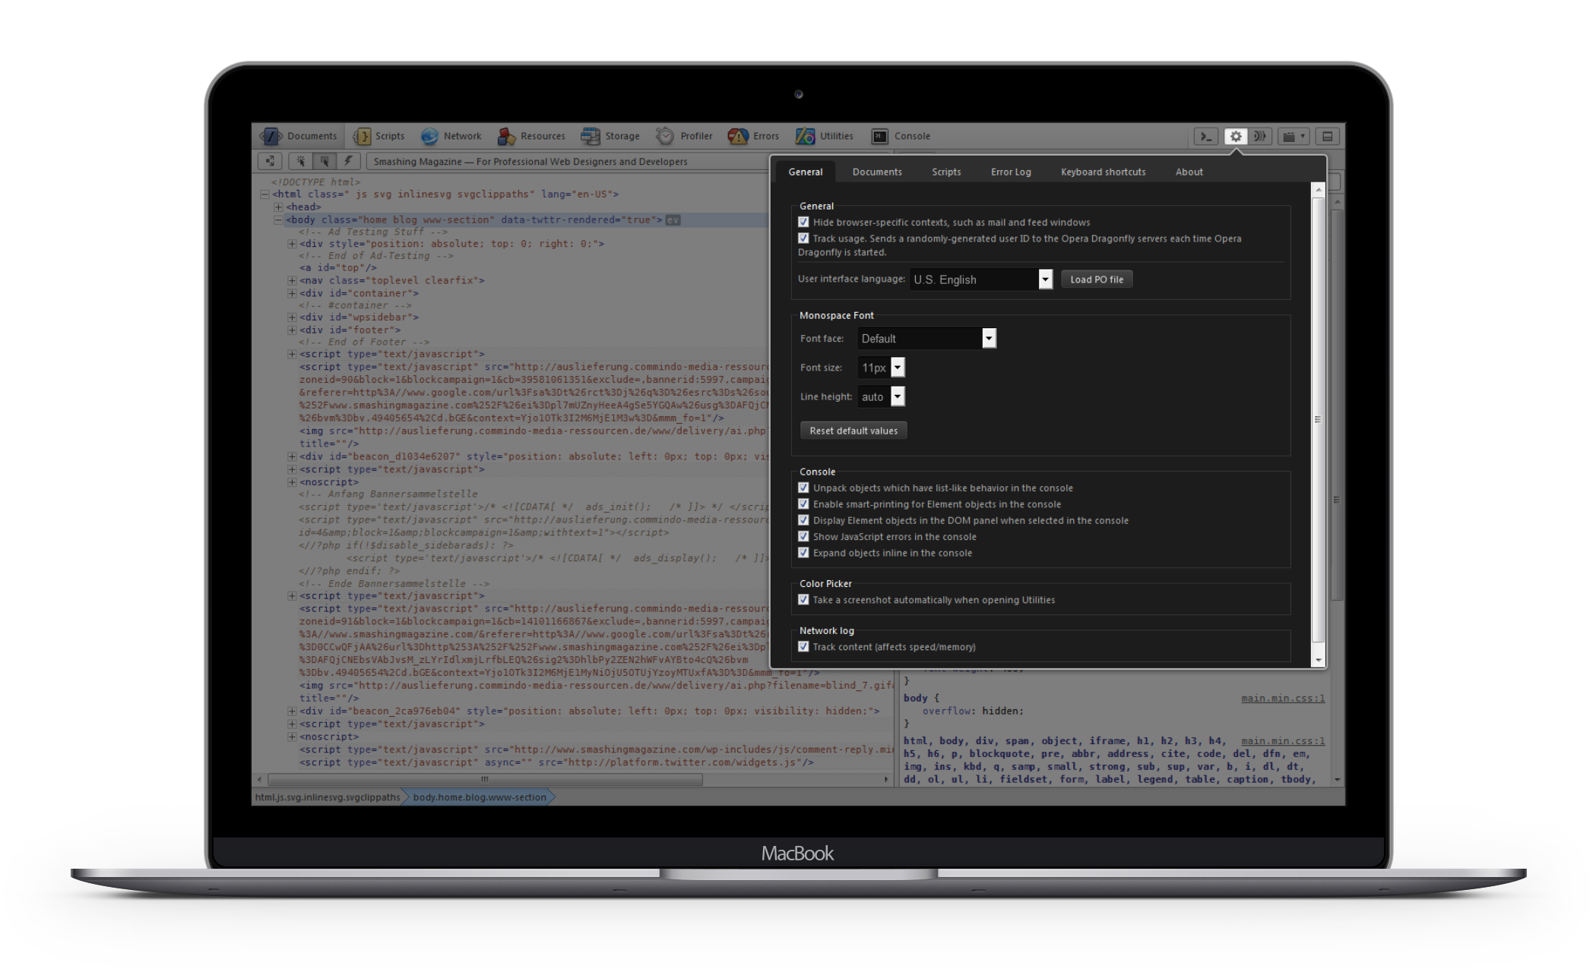Open main.min.css:1 link beside body rule
Image resolution: width=1596 pixels, height=972 pixels.
point(1283,699)
